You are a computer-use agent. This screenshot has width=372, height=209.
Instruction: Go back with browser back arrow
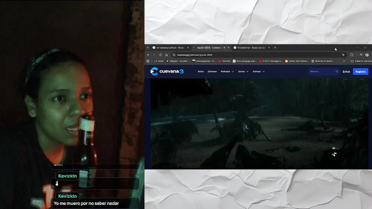tap(148, 55)
